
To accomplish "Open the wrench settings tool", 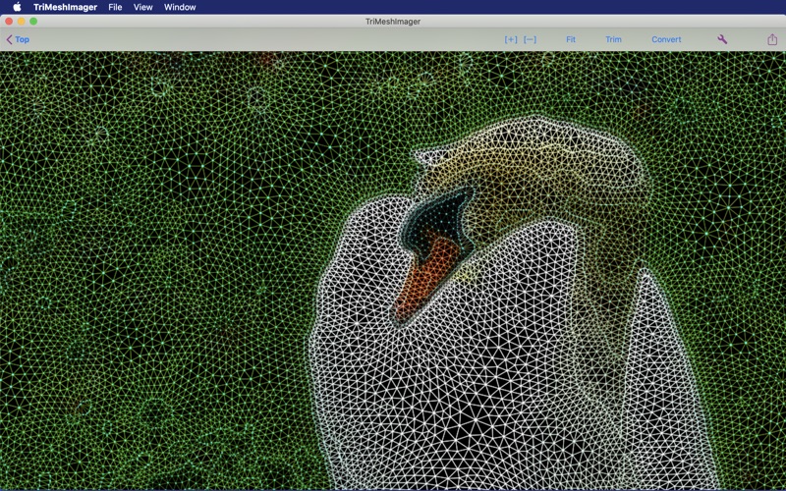I will pyautogui.click(x=722, y=39).
